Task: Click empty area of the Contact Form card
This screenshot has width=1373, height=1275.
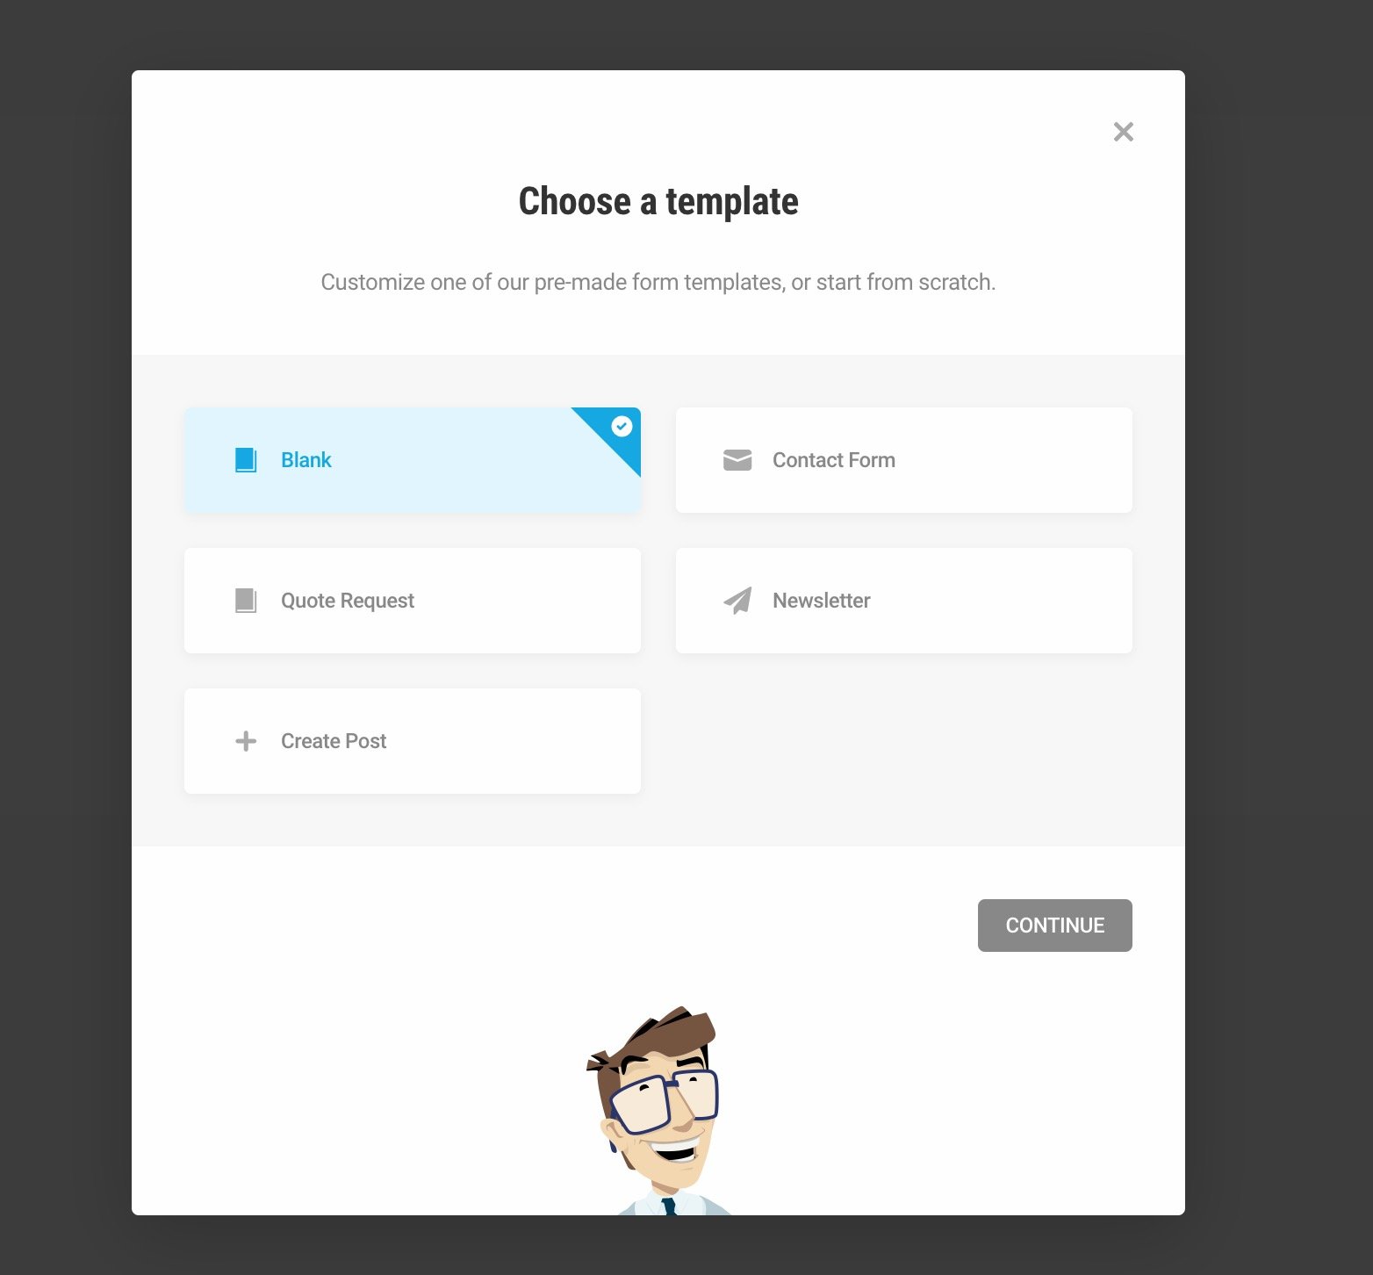Action: coord(1010,460)
